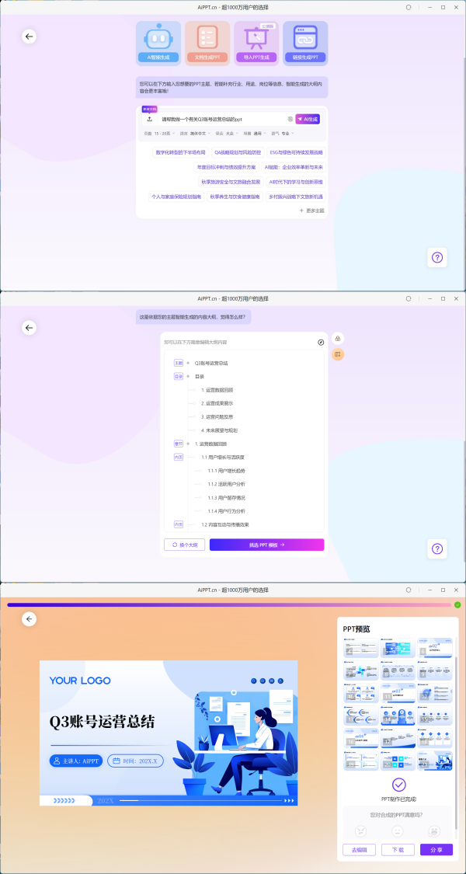Select the 目录 node in outline tree
This screenshot has width=466, height=874.
point(200,376)
